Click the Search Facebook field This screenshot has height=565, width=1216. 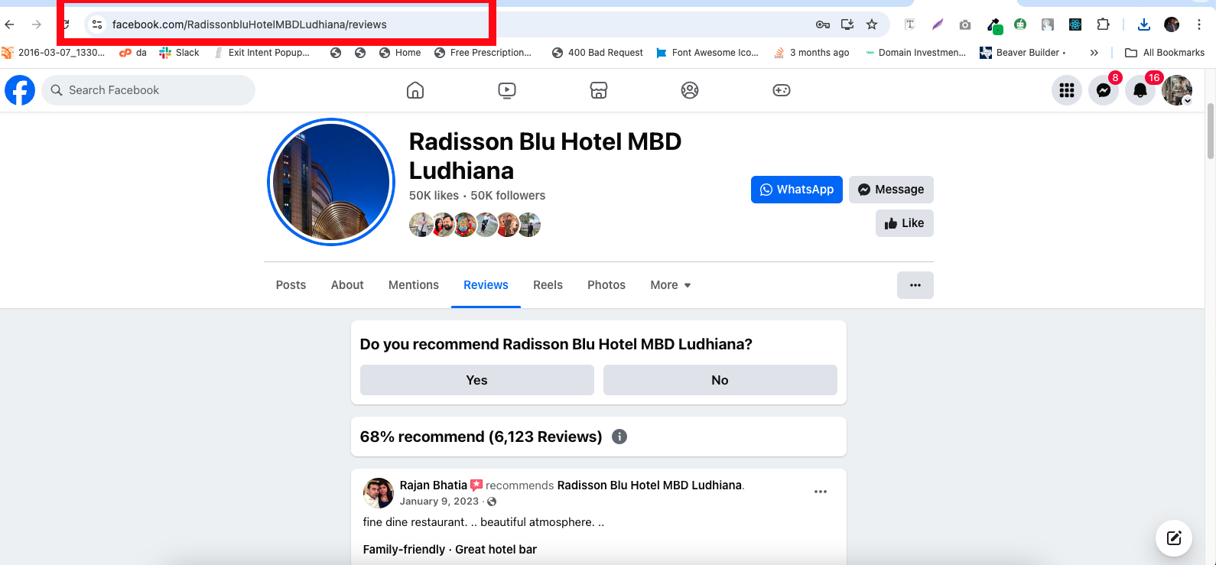click(x=149, y=90)
